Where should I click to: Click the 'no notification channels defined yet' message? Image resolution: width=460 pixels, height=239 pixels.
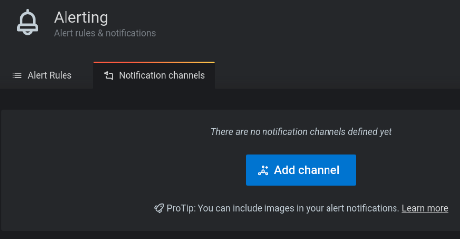[301, 132]
